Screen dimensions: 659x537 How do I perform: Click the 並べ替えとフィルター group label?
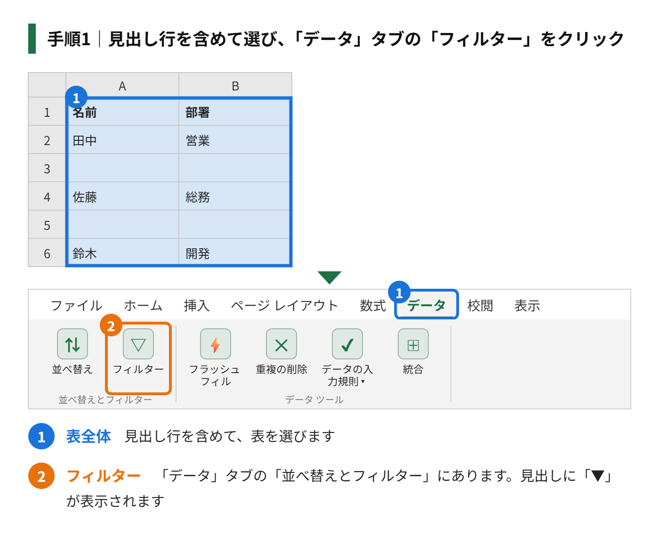tap(105, 400)
